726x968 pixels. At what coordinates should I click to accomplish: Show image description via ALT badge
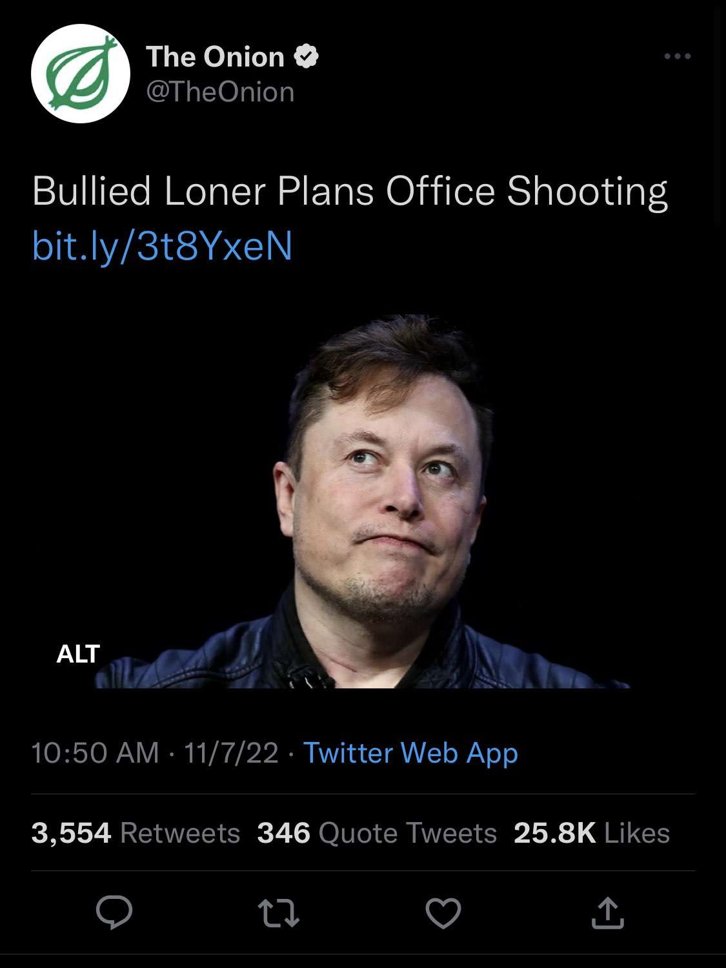pos(78,654)
